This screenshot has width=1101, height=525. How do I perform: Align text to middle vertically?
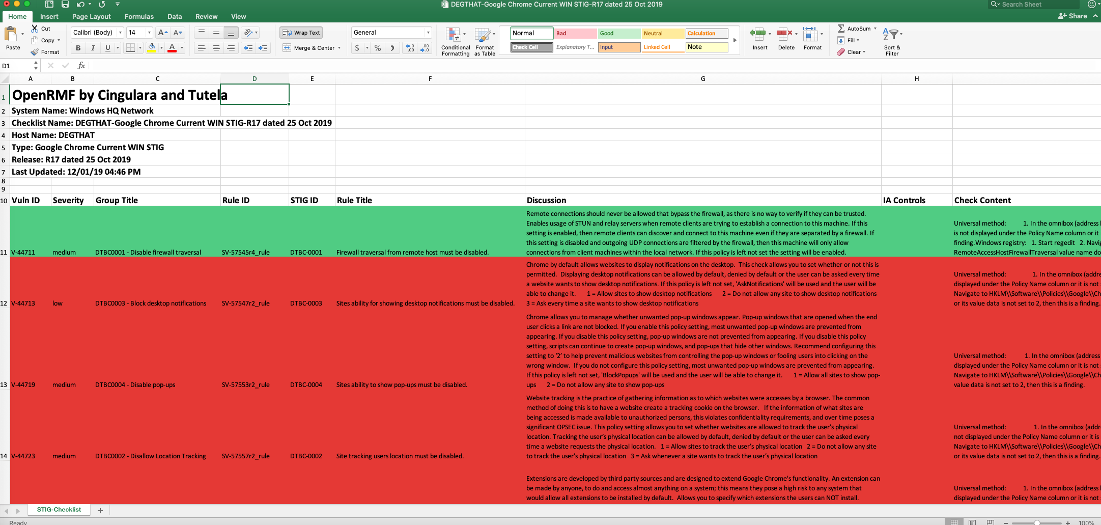pyautogui.click(x=216, y=33)
